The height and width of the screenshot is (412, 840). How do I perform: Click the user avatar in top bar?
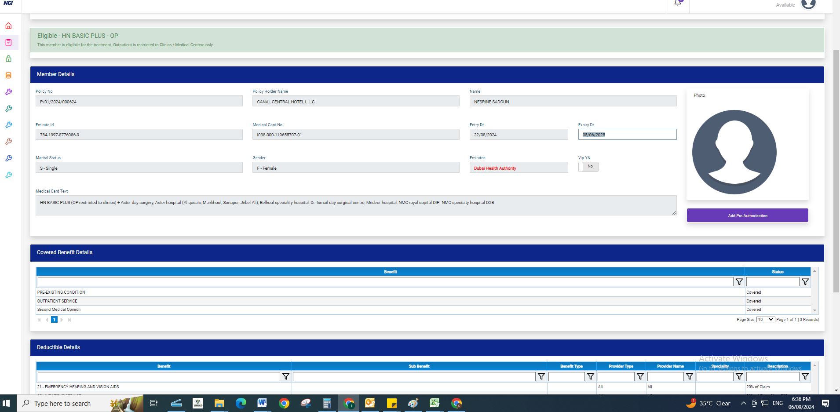click(808, 4)
